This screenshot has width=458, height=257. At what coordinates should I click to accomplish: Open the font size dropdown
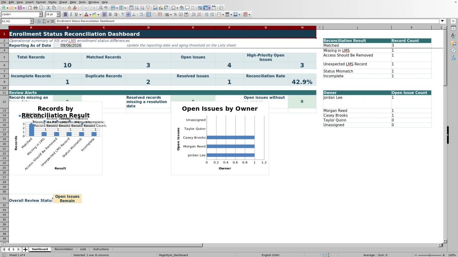(58, 14)
